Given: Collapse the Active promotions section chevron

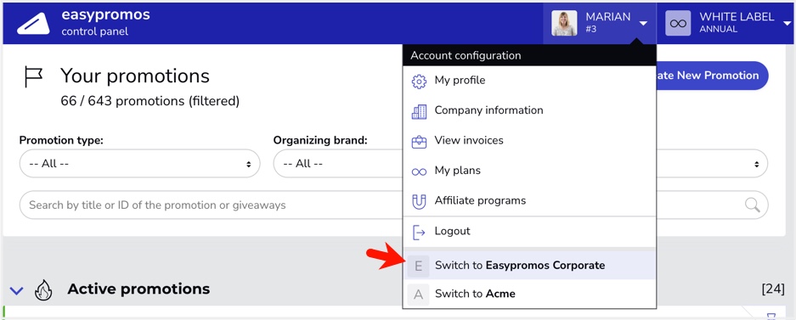Looking at the screenshot, I should [x=17, y=291].
